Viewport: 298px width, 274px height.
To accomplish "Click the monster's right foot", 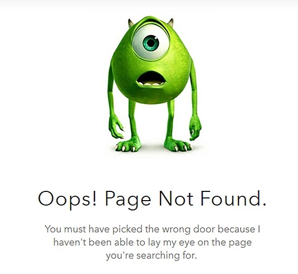I will coord(178,145).
